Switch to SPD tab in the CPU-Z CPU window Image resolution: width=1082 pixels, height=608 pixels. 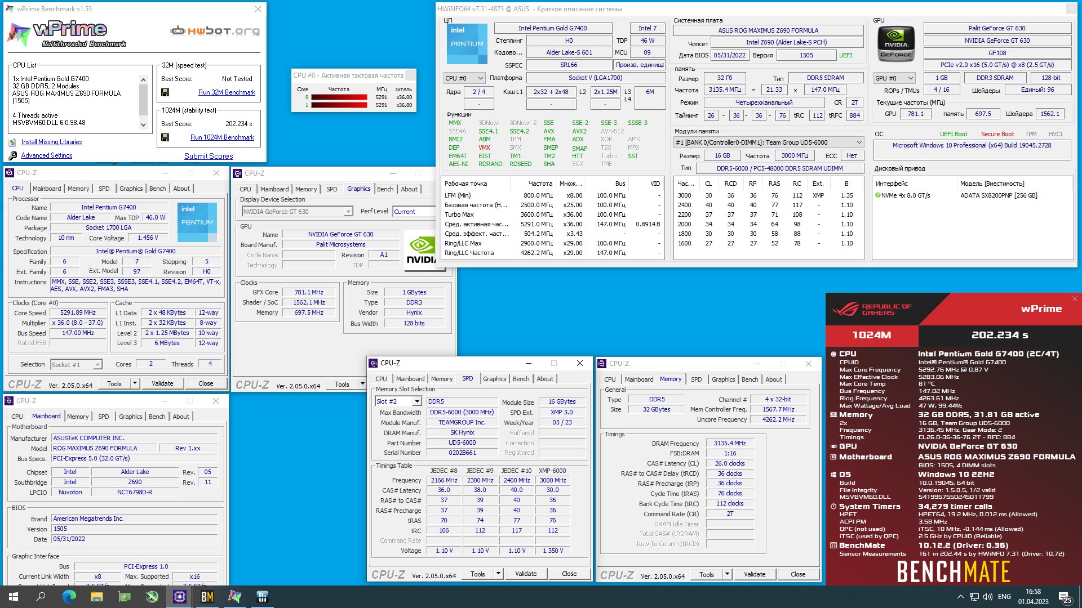click(x=104, y=189)
